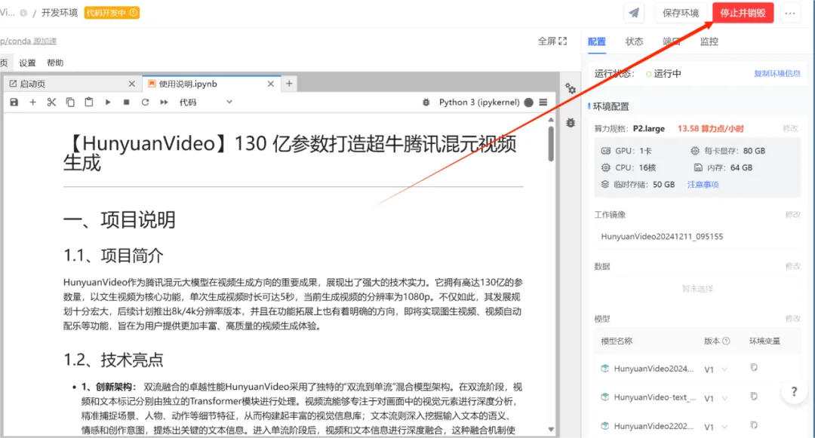
Task: Click the red 停止并销毁 button
Action: pos(743,13)
